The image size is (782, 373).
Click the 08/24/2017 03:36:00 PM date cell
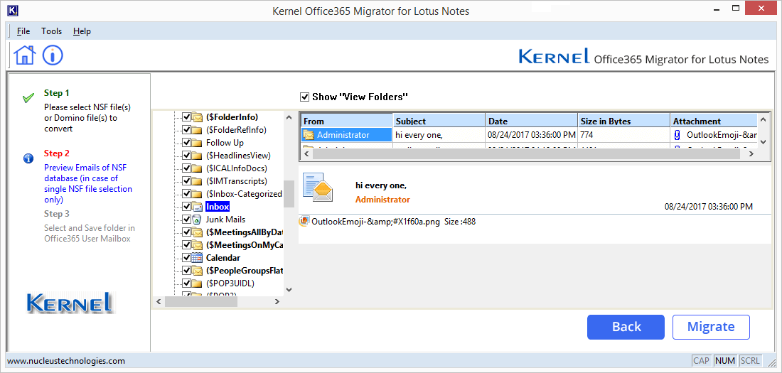(x=532, y=135)
